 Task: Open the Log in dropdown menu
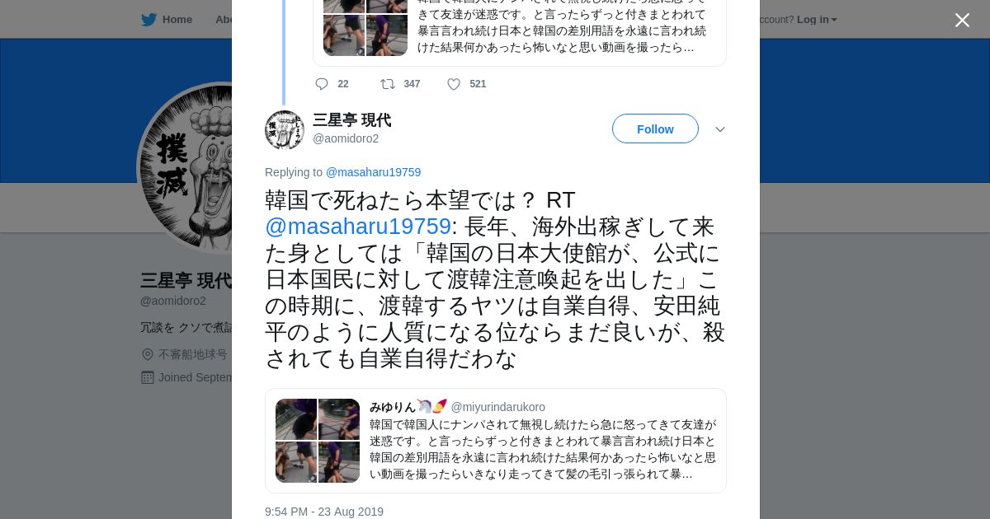coord(817,20)
